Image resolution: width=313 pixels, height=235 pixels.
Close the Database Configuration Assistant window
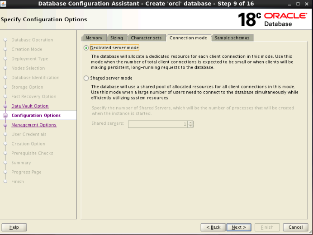pyautogui.click(x=307, y=4)
